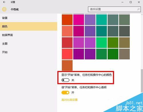This screenshot has width=143, height=112.
Task: Open the 开始 section
Action: point(29,52)
